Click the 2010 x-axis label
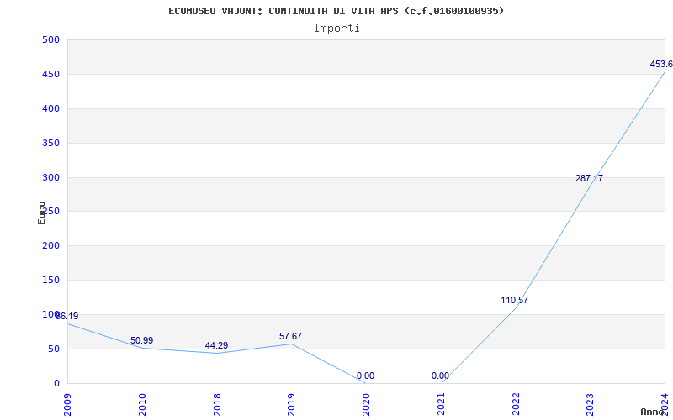 coord(142,405)
